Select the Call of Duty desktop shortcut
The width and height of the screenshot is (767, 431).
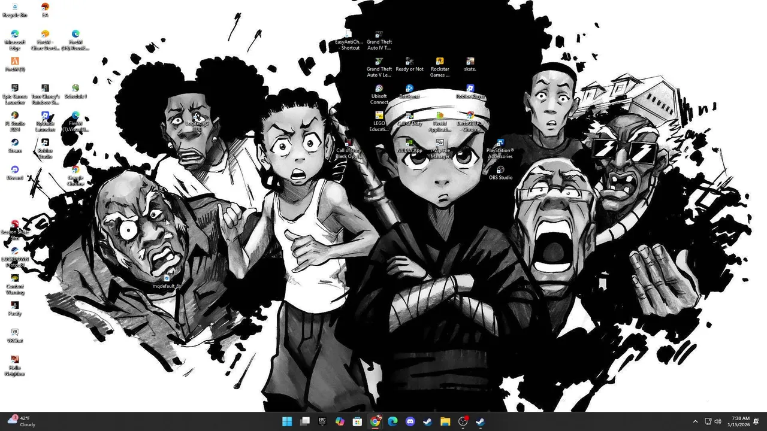[x=409, y=119]
